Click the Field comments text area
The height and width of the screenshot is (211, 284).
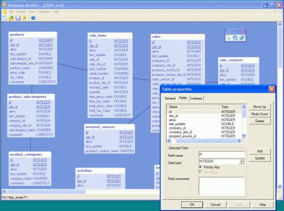pos(222,186)
